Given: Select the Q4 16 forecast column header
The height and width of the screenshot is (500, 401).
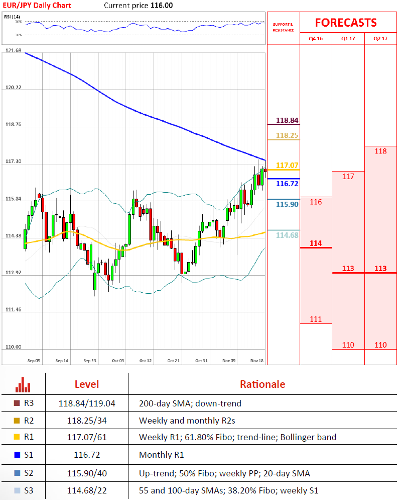Looking at the screenshot, I should coord(316,39).
